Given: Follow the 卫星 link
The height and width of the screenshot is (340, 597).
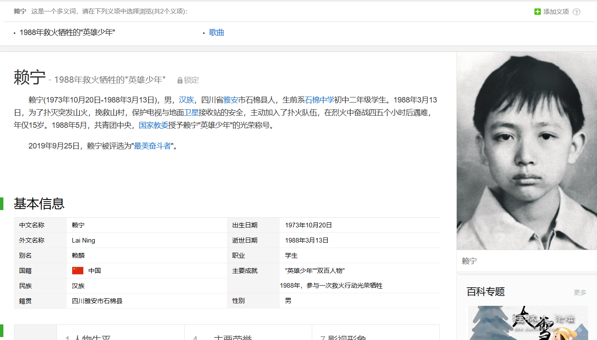Looking at the screenshot, I should tap(191, 113).
